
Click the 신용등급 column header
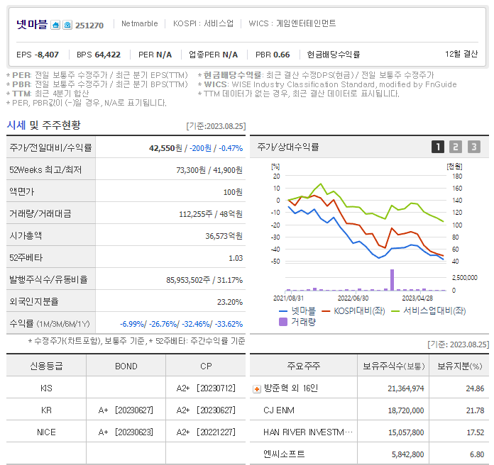coord(46,366)
